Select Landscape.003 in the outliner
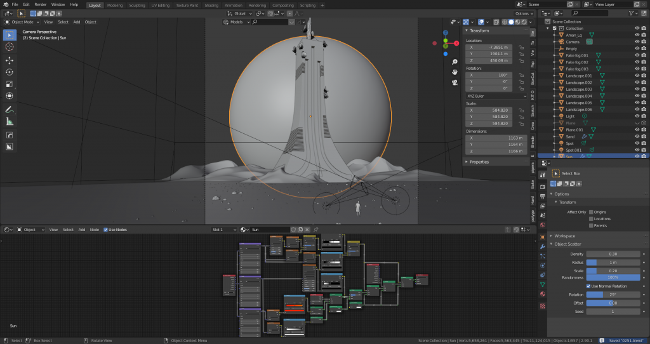 coord(579,89)
